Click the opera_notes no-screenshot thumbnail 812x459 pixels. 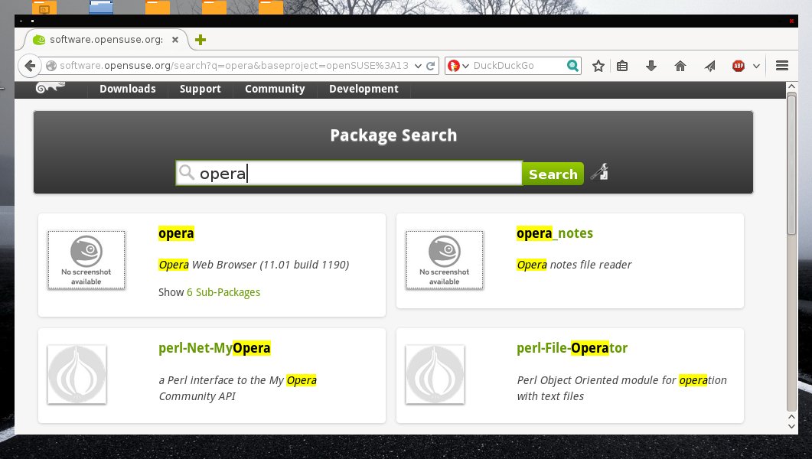pos(445,260)
